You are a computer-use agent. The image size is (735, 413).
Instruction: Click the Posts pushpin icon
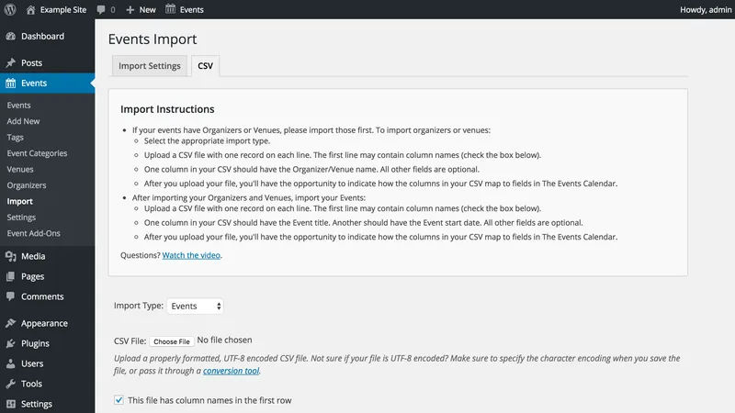click(x=10, y=62)
